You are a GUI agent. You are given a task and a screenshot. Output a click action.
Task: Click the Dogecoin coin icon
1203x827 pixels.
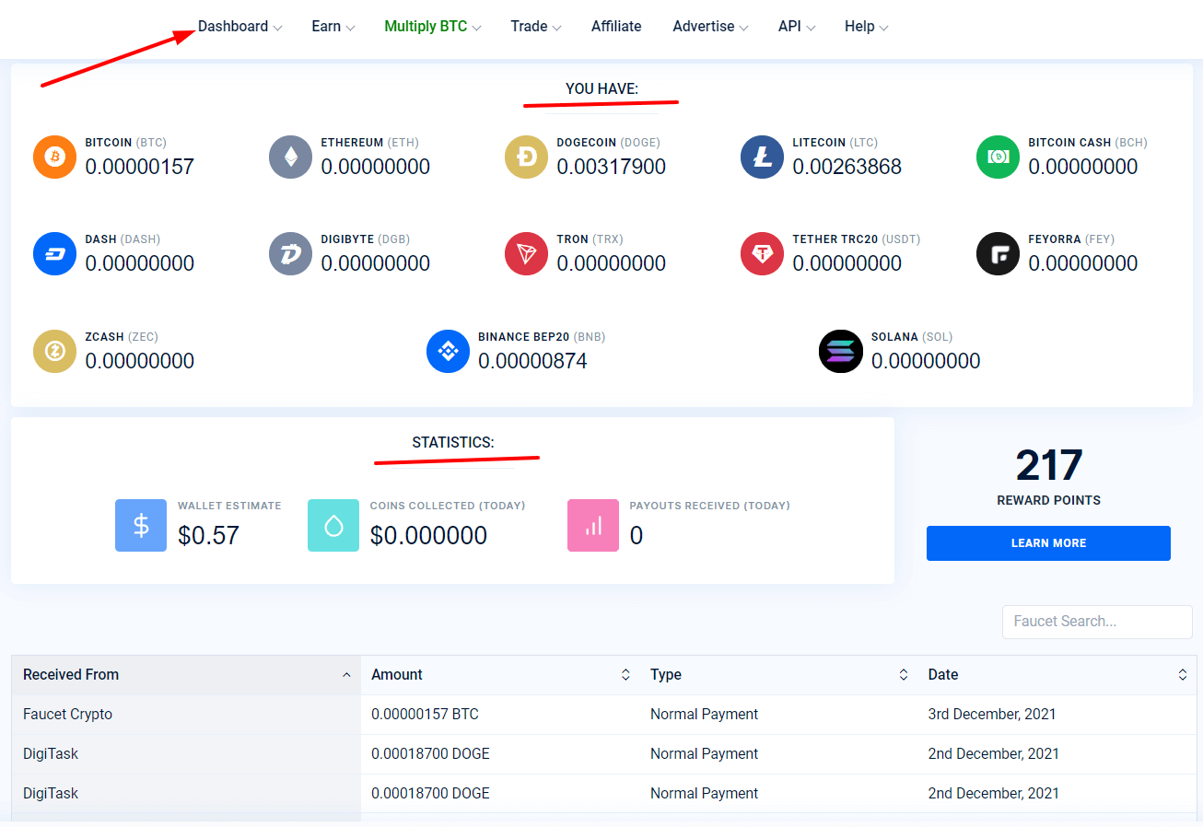[x=526, y=157]
